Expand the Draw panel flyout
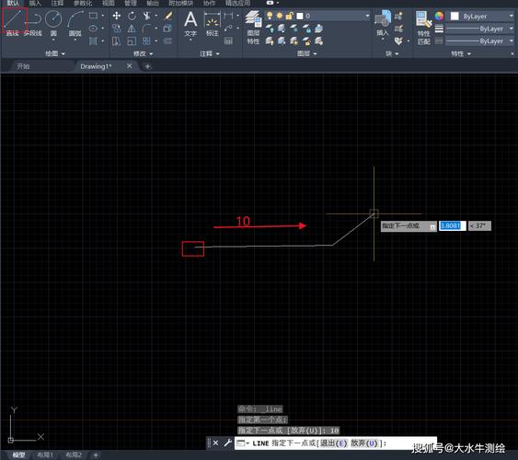Viewport: 518px width, 460px height. [55, 53]
